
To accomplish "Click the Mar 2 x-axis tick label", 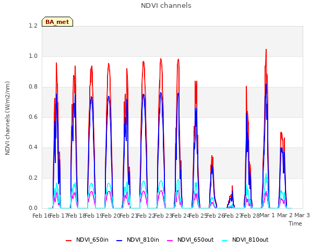I will (x=285, y=215).
